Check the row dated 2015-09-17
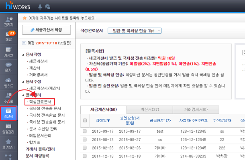The height and width of the screenshot is (160, 245). pyautogui.click(x=84, y=131)
